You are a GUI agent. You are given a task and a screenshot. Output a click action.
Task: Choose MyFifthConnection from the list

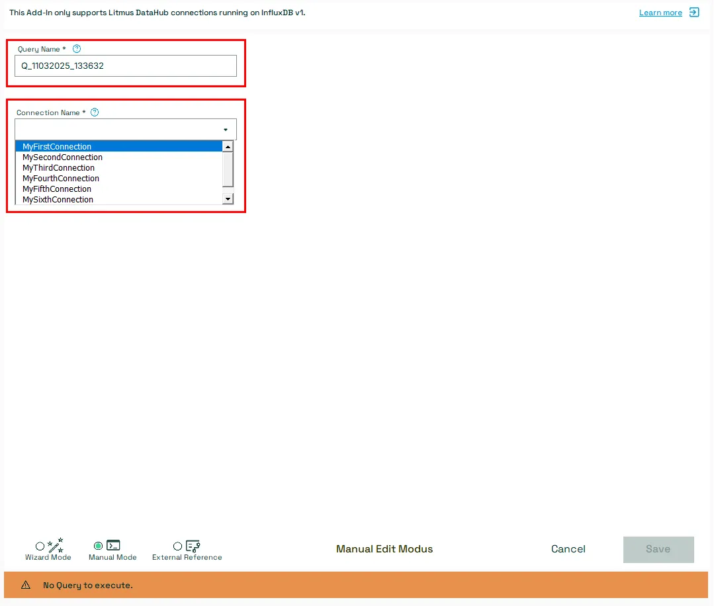pos(118,189)
